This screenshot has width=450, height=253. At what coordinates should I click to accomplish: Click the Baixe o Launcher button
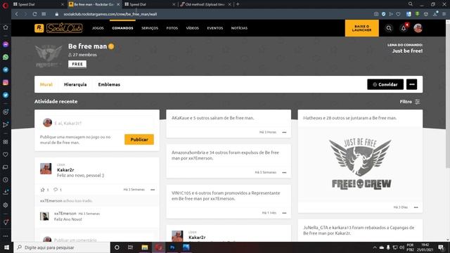(362, 28)
